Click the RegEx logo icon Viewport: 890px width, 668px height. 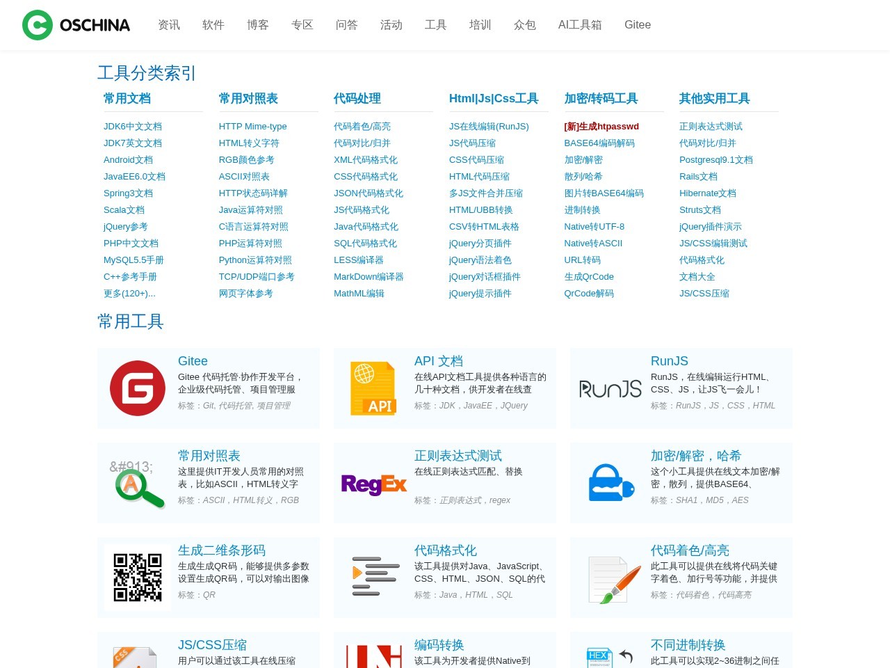pos(374,484)
